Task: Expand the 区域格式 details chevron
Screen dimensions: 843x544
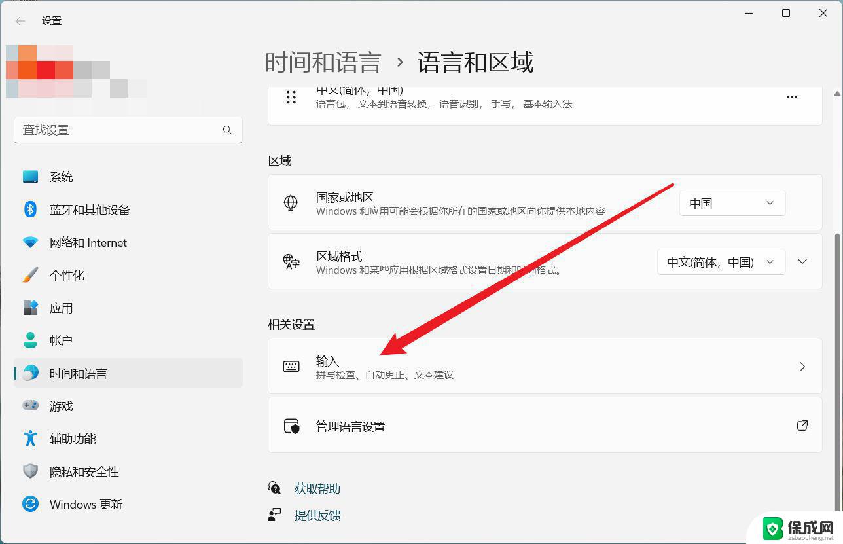Action: click(x=802, y=261)
